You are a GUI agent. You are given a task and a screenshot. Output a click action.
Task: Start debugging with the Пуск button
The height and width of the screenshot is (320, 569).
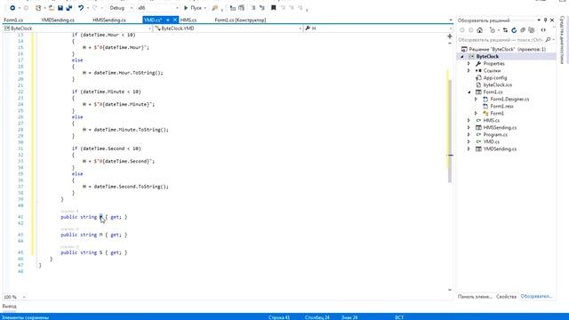click(193, 8)
